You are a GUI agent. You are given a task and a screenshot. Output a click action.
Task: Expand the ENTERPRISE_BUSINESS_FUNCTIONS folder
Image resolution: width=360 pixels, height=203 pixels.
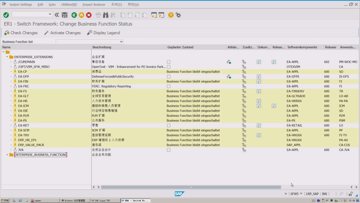tap(7, 155)
